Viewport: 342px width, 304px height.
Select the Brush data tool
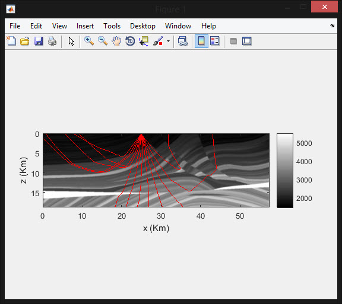[x=158, y=41]
